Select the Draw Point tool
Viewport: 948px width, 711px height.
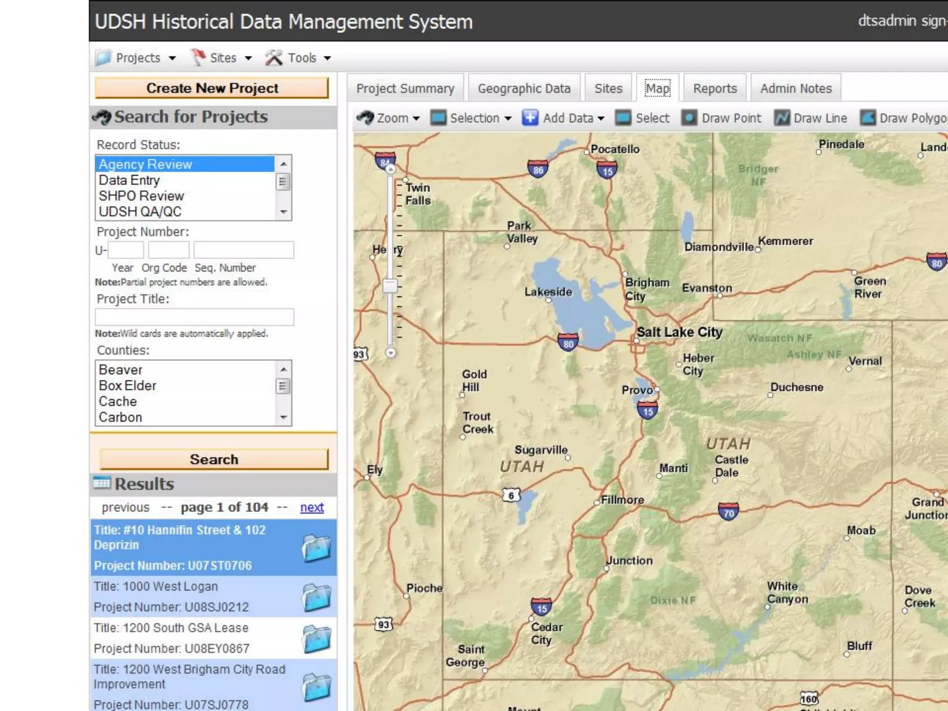(x=722, y=118)
